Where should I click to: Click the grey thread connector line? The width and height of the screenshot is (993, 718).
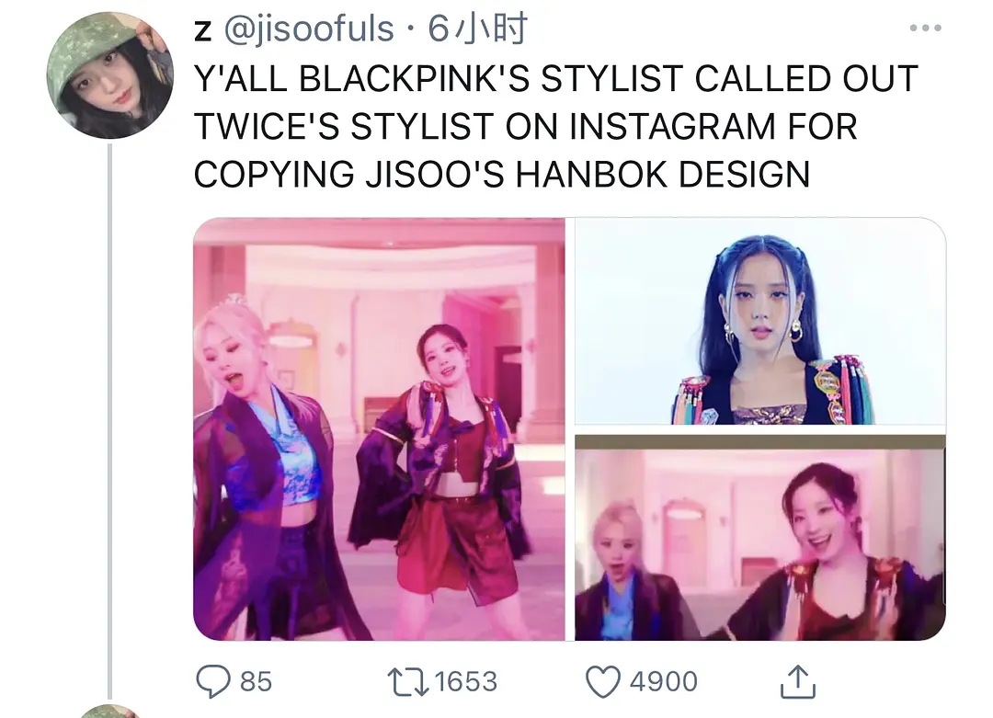click(x=109, y=421)
